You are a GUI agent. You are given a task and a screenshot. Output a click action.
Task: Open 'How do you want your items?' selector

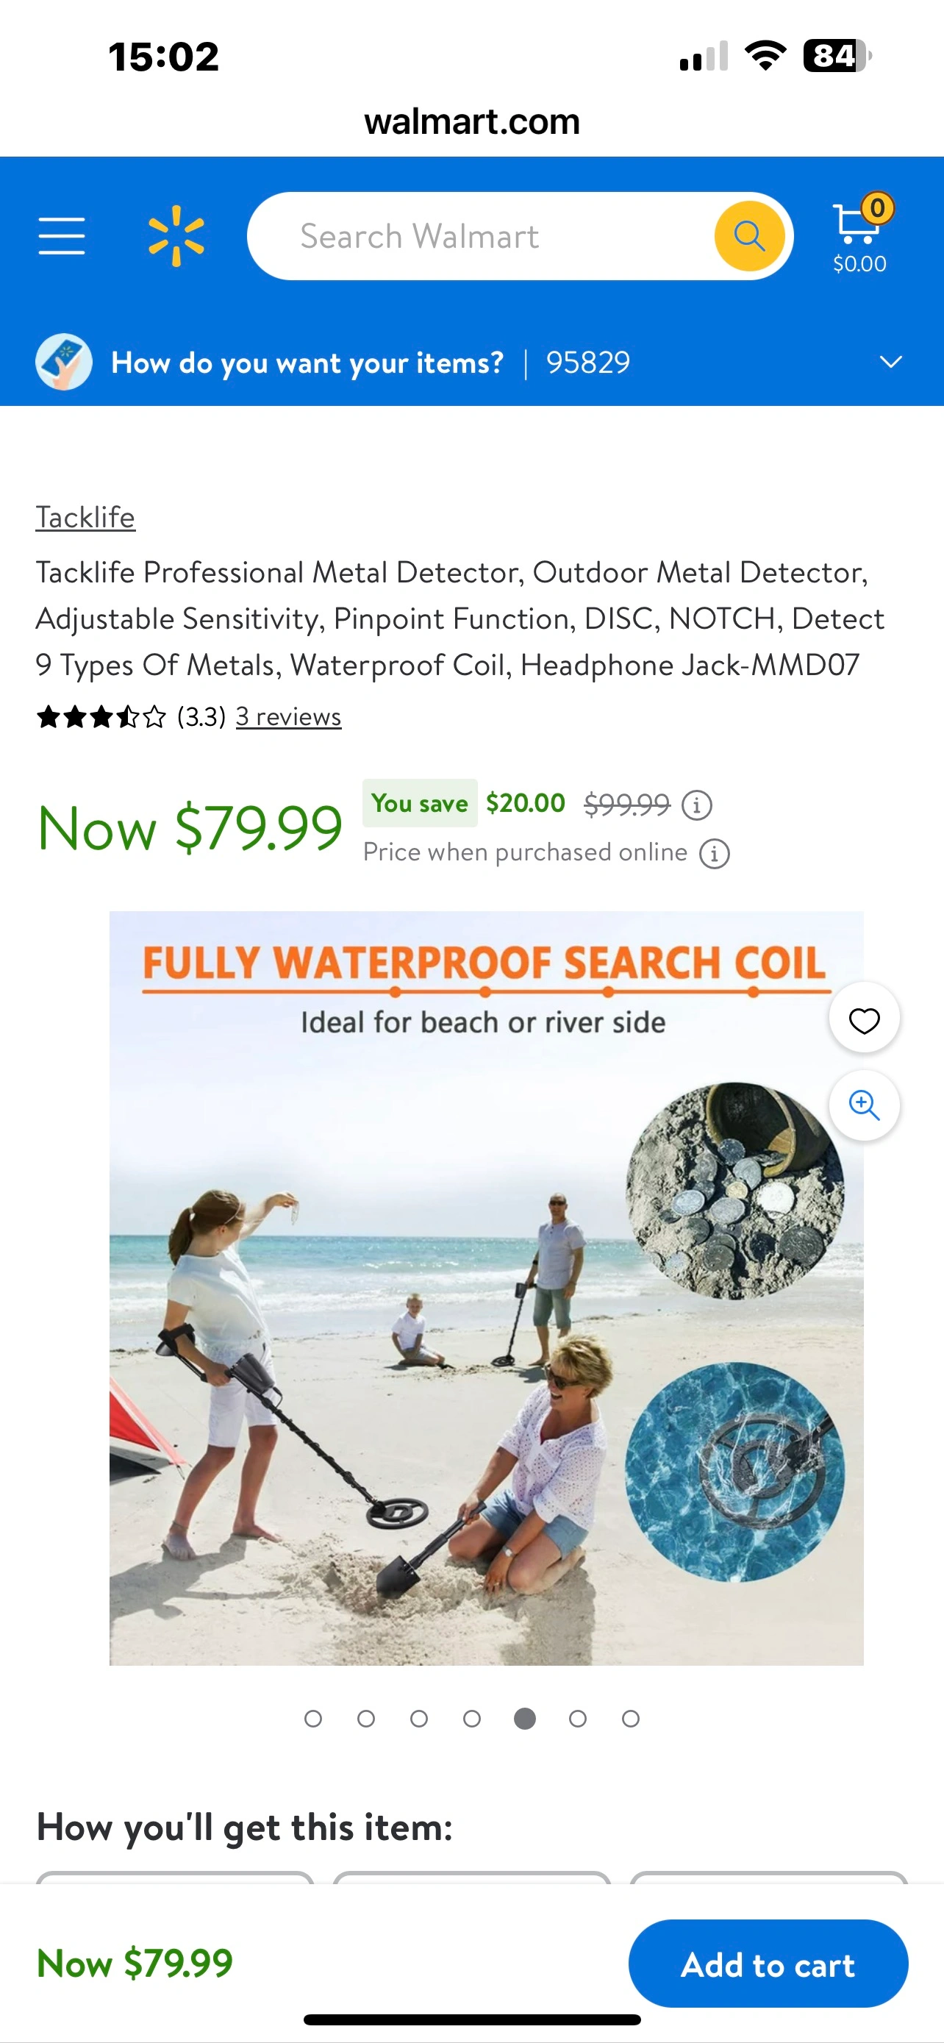point(307,363)
